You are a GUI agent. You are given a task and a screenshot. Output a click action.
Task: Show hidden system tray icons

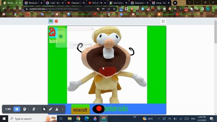click(159, 119)
